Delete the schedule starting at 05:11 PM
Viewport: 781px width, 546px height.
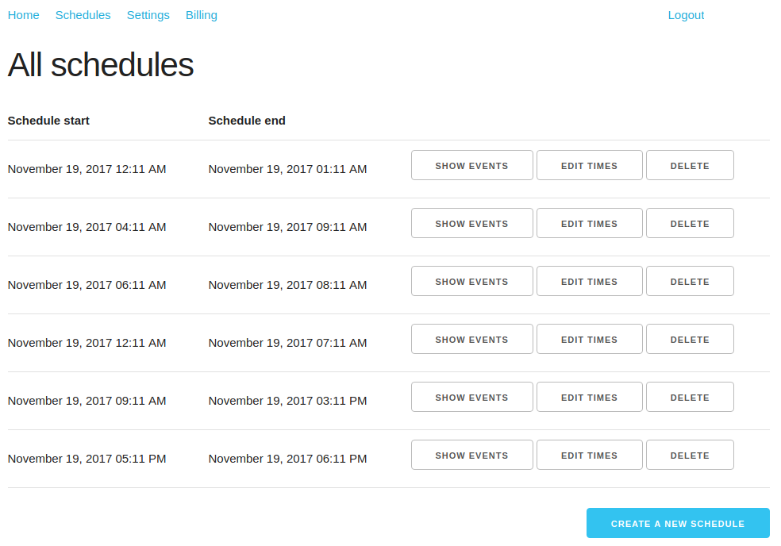point(690,455)
